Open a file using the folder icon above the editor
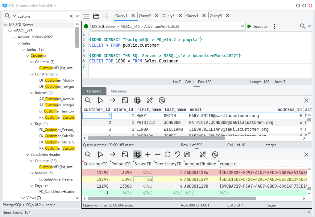The image size is (315, 217). (96, 16)
